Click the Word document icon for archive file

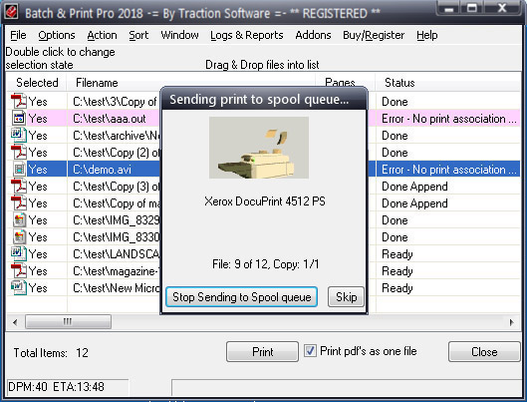pos(19,136)
